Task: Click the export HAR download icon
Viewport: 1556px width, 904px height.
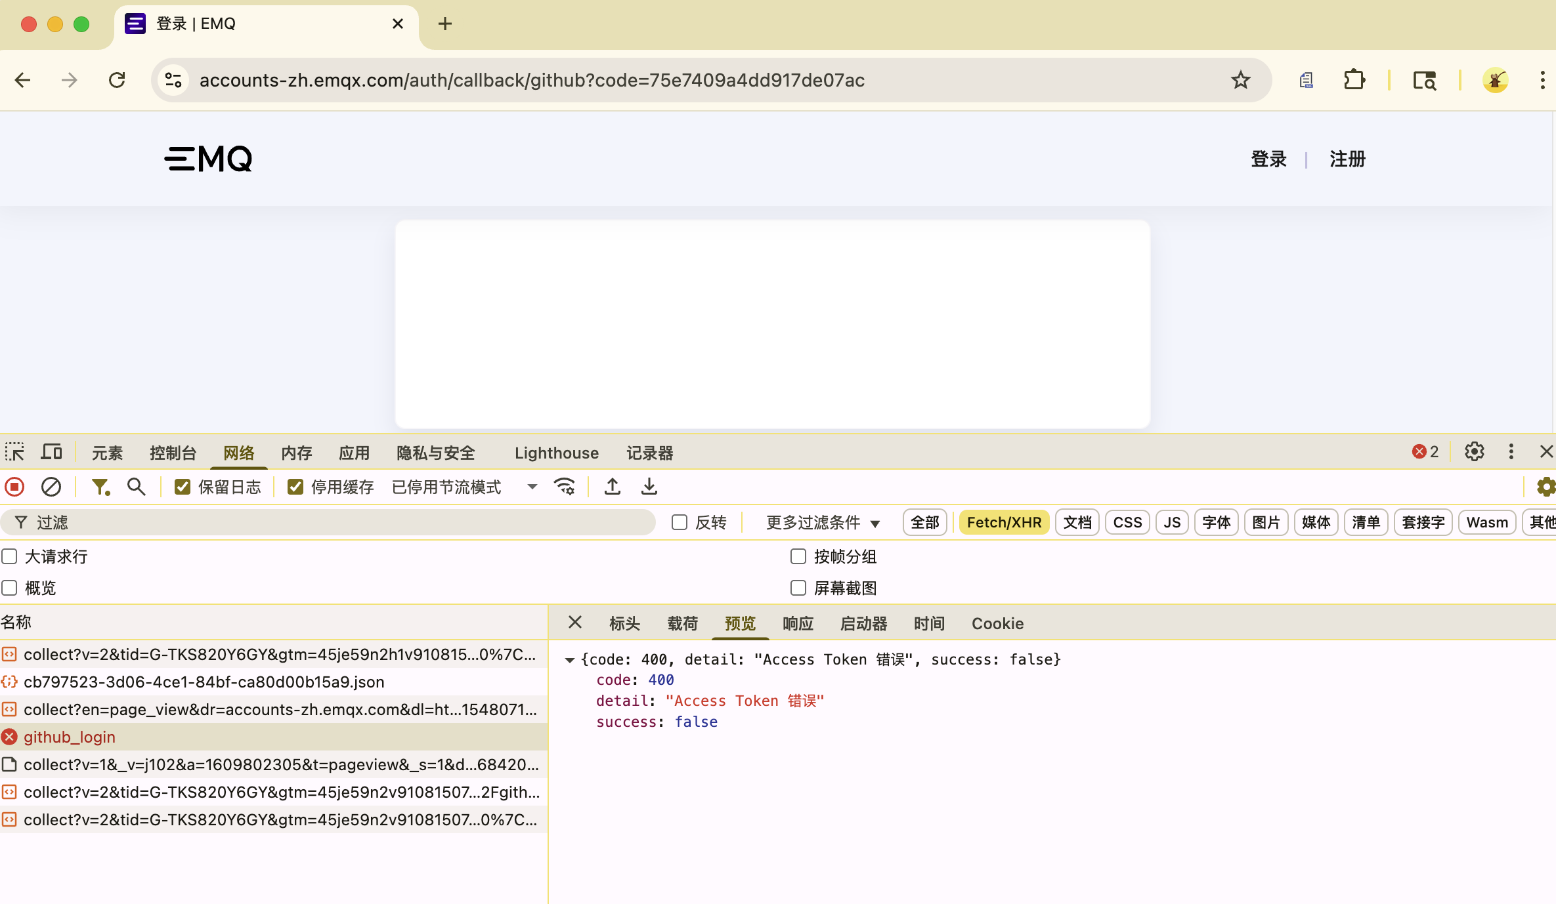Action: click(x=649, y=487)
